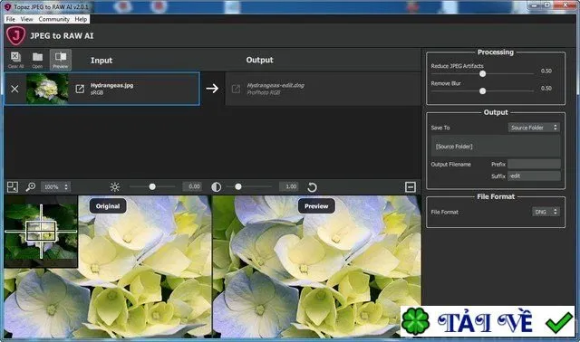Click the Hydrangeas.jpg filename text
Screen dimensions: 580x342
111,85
